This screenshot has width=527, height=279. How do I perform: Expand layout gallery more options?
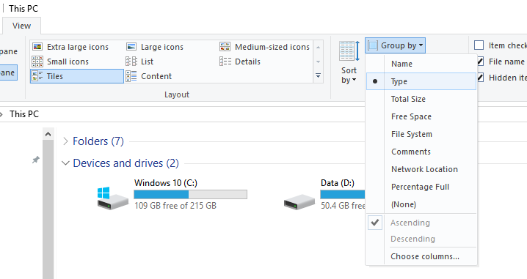[318, 76]
